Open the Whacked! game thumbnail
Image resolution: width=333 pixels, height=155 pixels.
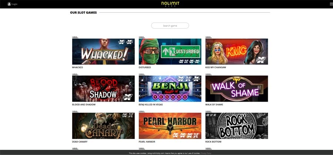click(103, 52)
